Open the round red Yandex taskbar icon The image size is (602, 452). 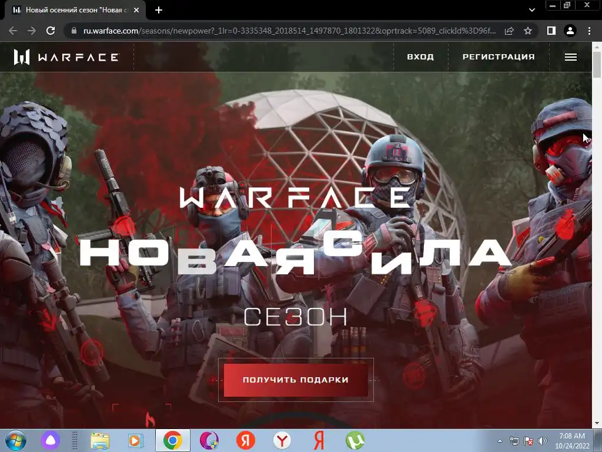tap(246, 440)
